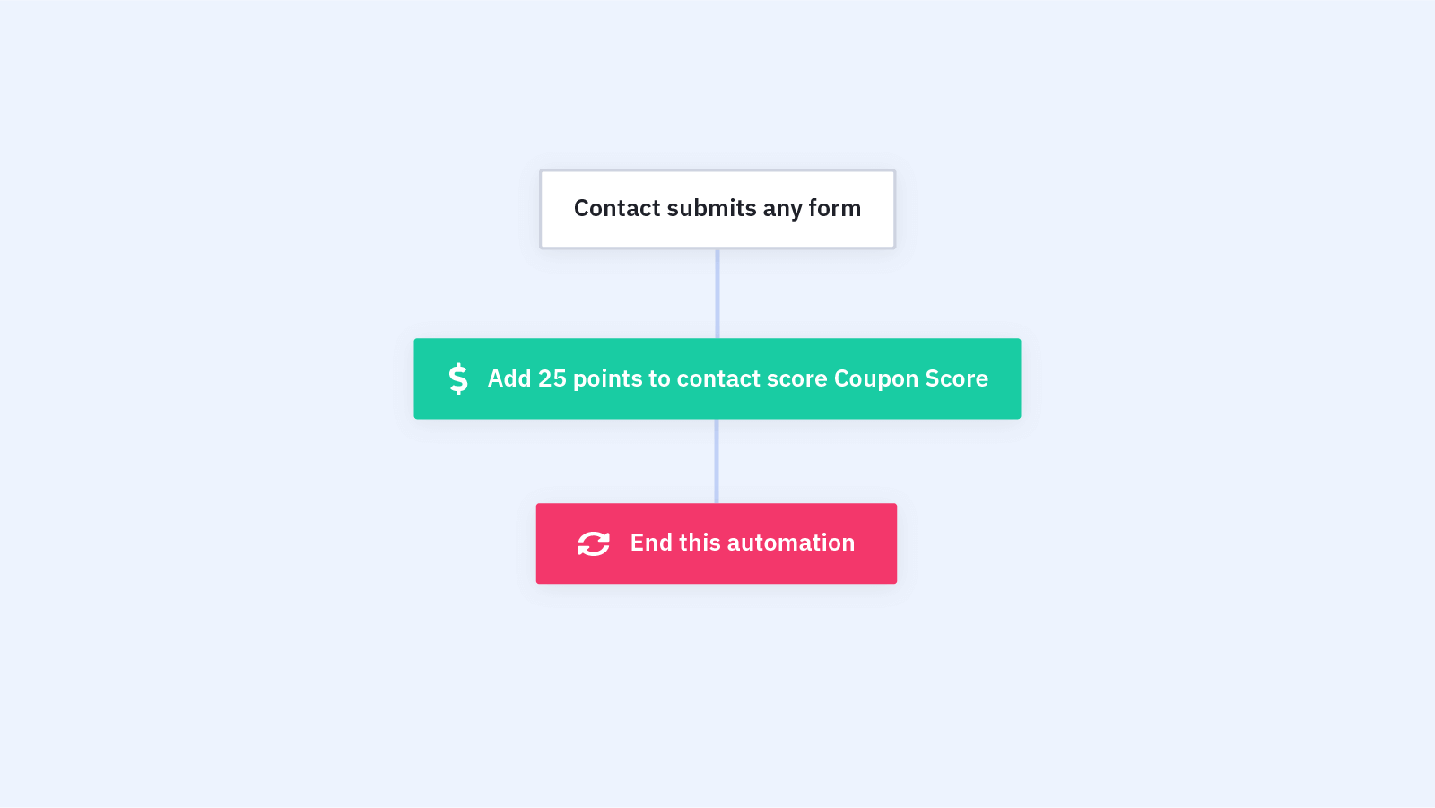1435x808 pixels.
Task: Click 'Add 25 points' text in green block
Action: click(x=565, y=379)
